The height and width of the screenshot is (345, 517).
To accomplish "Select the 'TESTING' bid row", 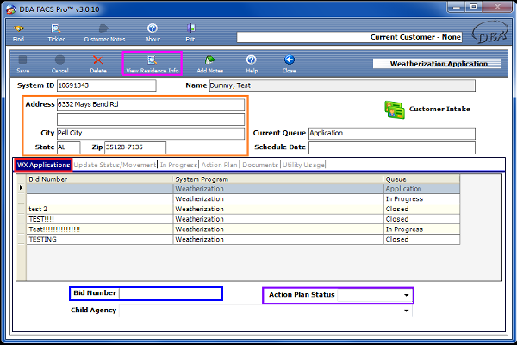I will point(243,240).
